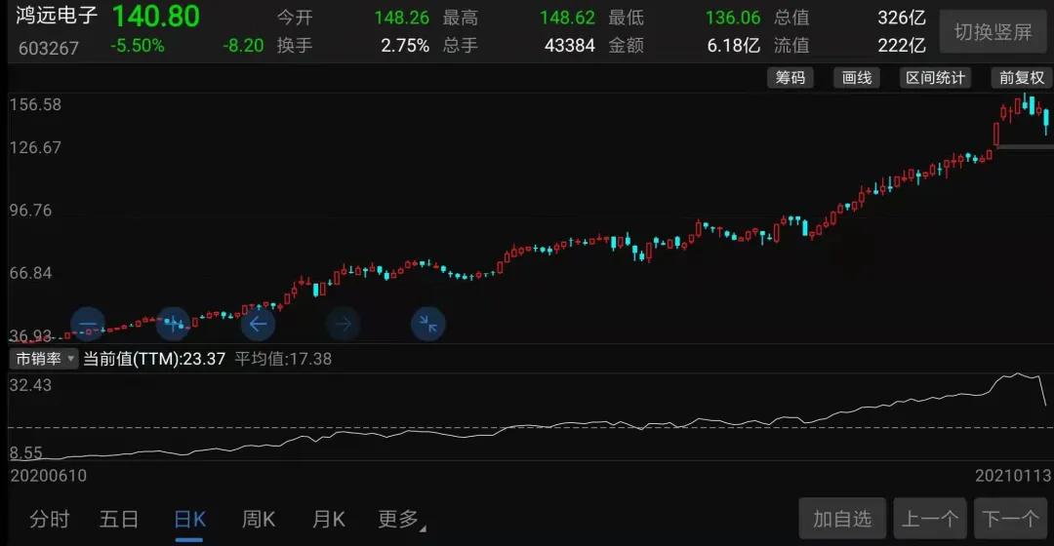Switch to the 分时 tab

[x=50, y=519]
